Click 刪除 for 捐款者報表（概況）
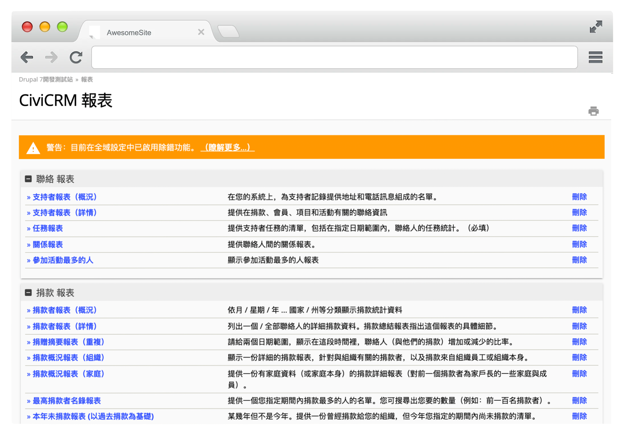This screenshot has height=434, width=622. point(579,310)
